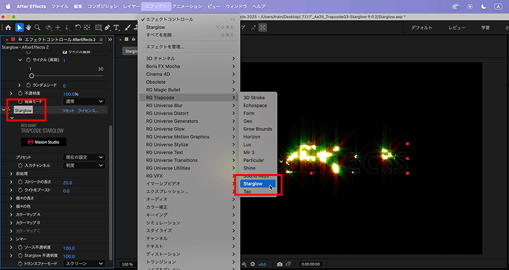Image resolution: width=509 pixels, height=270 pixels.
Task: Open the Apple menu
Action: [8, 6]
